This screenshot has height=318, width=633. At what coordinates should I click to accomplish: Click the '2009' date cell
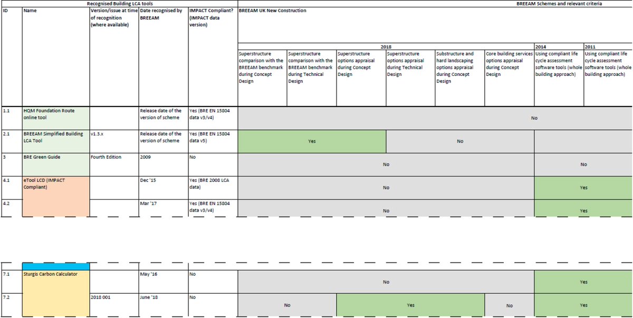coord(163,165)
